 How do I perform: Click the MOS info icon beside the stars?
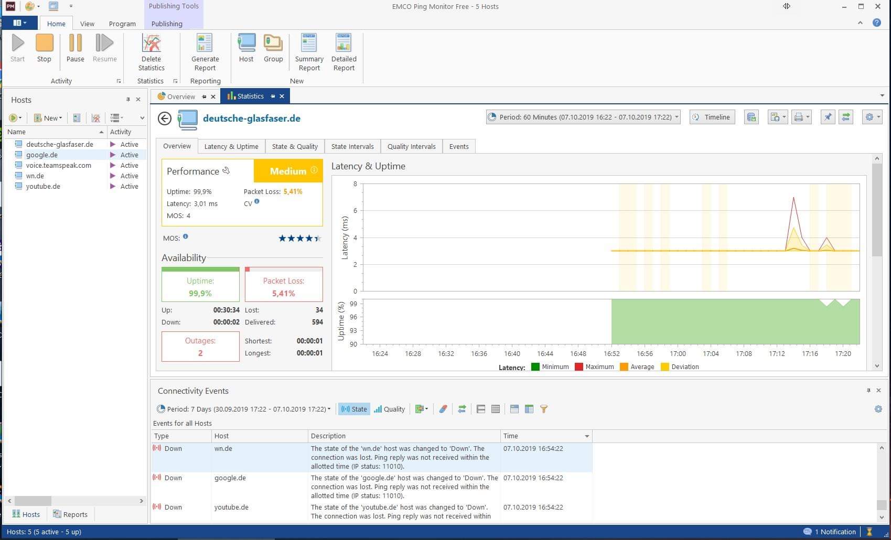click(186, 237)
